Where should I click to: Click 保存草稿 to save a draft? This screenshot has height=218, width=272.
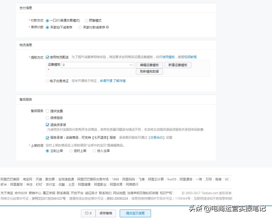coord(106,214)
